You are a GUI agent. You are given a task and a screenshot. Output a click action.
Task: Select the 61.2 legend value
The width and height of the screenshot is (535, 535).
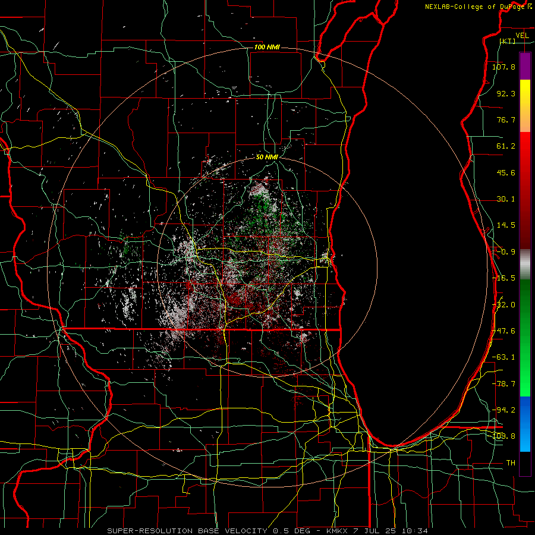[x=506, y=146]
